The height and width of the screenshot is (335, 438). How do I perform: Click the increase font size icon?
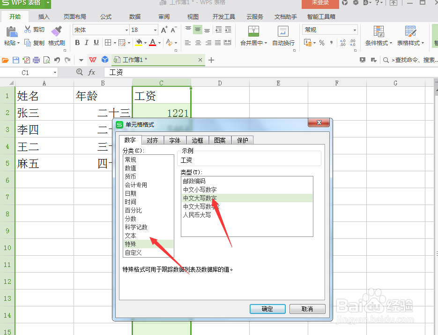[x=163, y=30]
